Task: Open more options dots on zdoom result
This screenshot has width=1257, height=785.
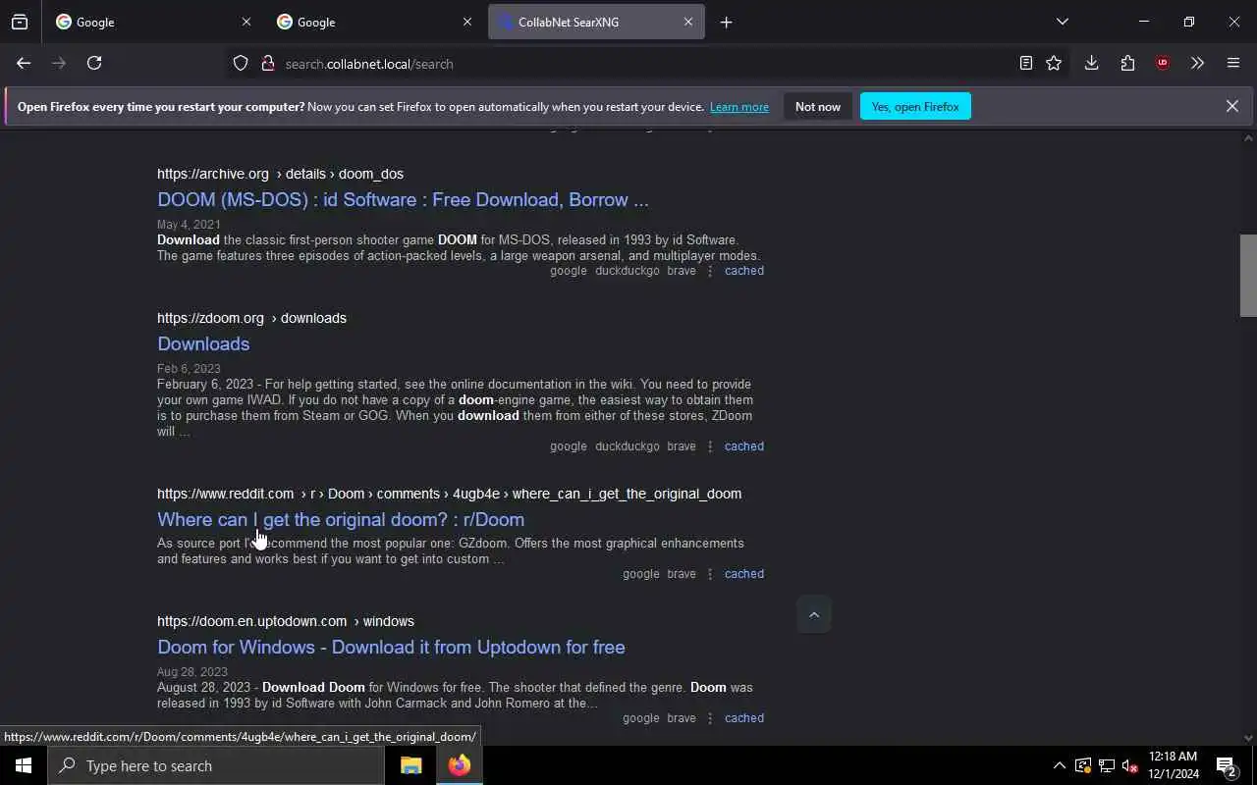Action: (710, 446)
